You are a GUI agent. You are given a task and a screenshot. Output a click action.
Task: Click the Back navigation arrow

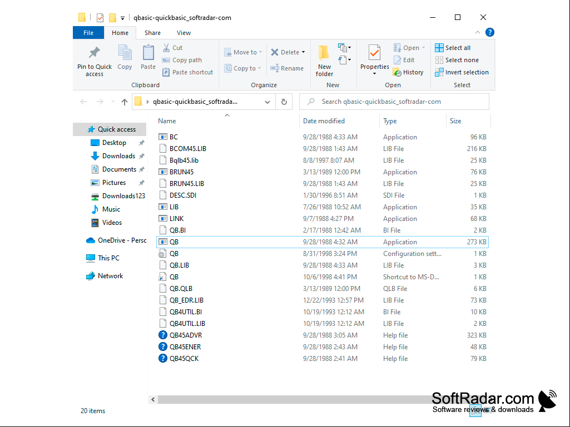[x=83, y=102]
